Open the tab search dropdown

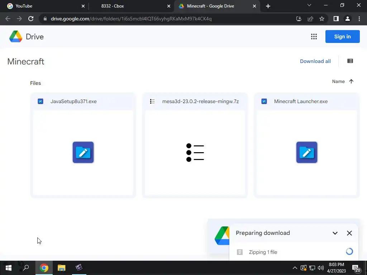(x=309, y=5)
